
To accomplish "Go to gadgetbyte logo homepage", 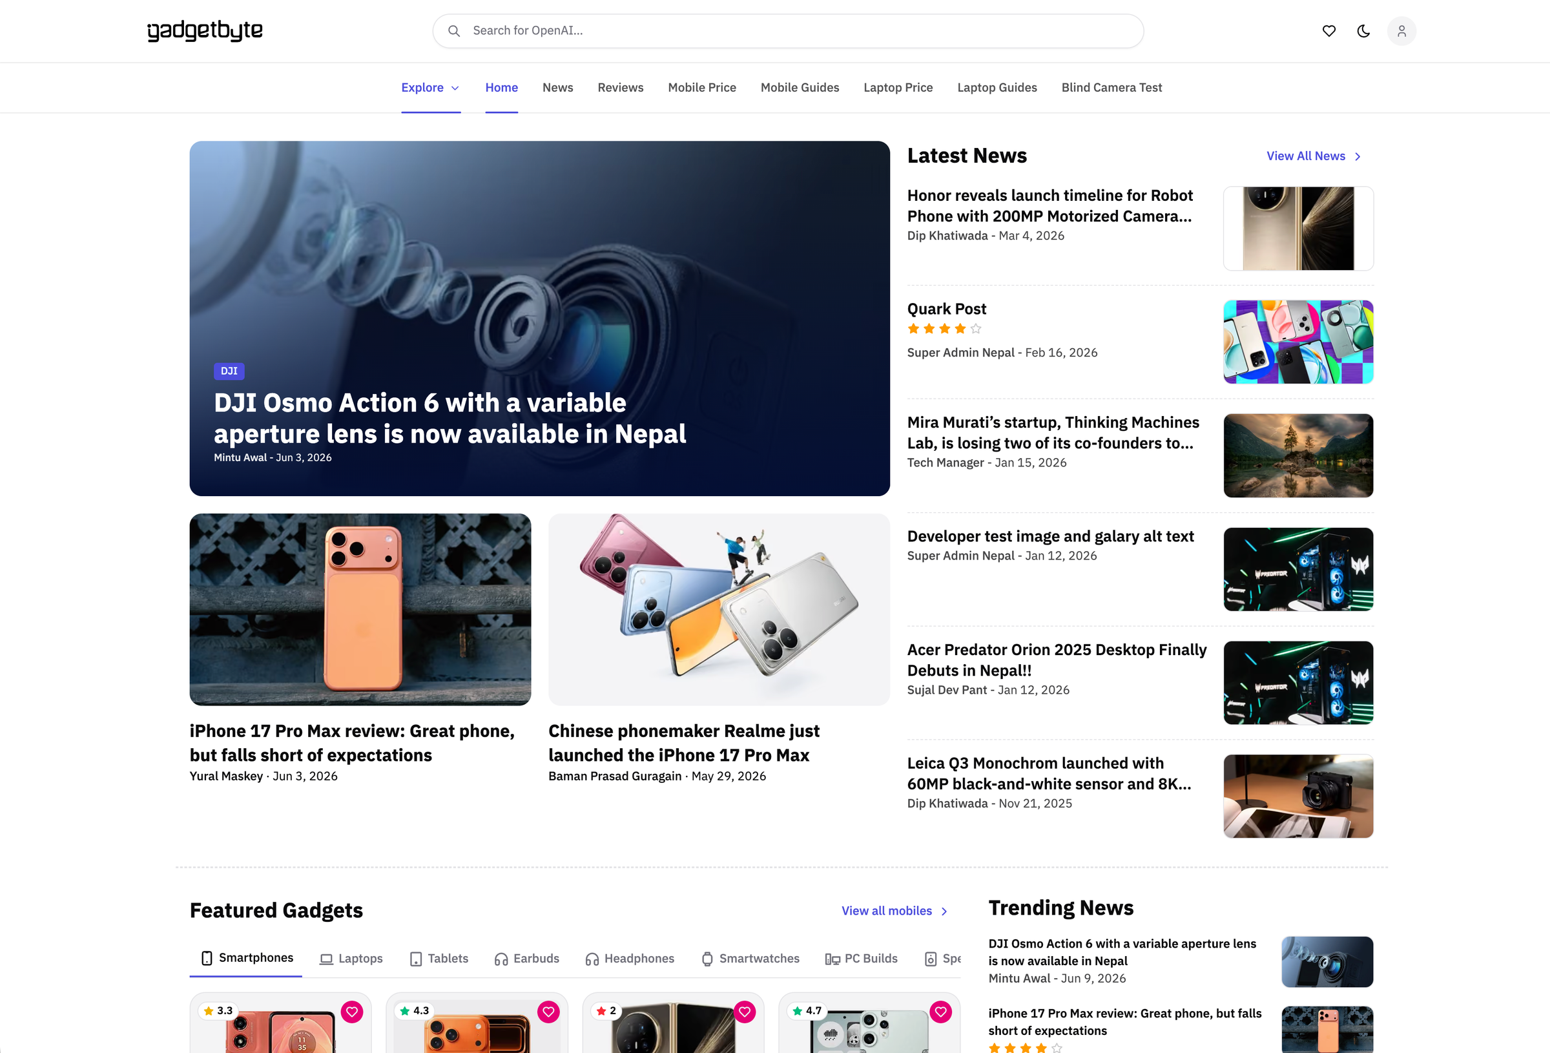I will (x=205, y=31).
